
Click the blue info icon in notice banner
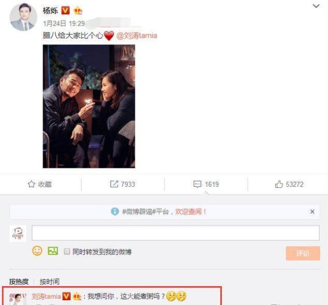(x=115, y=212)
